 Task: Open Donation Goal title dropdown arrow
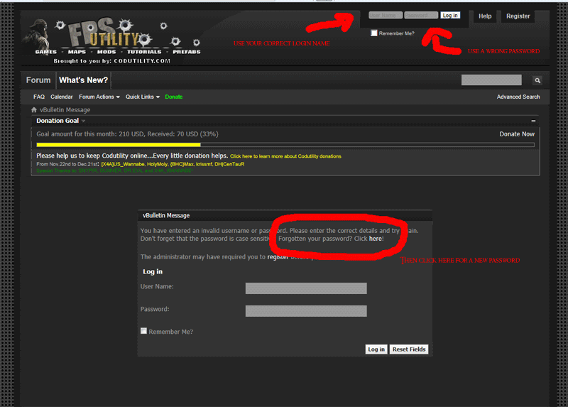tap(83, 121)
